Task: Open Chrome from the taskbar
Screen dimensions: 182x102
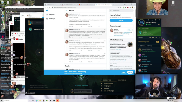Action: tap(47, 101)
